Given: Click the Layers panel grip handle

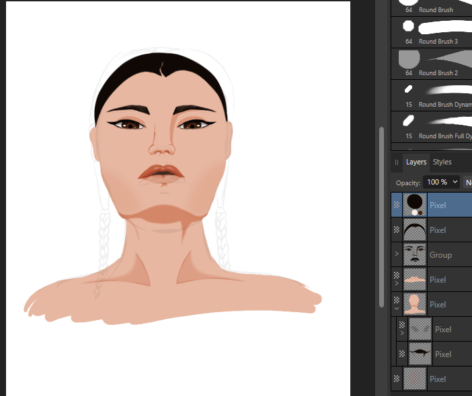Looking at the screenshot, I should 397,162.
